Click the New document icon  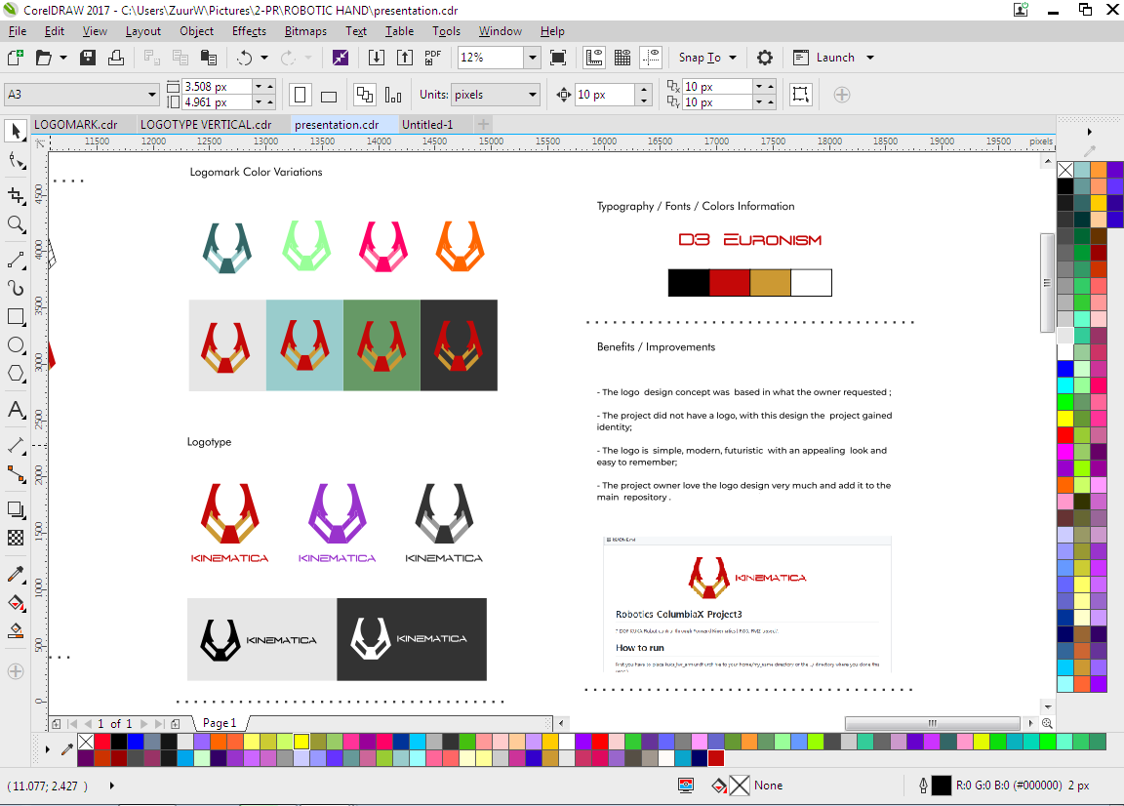tap(15, 58)
